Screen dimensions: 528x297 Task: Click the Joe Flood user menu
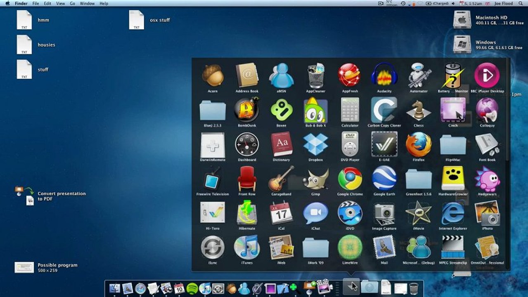coord(504,3)
